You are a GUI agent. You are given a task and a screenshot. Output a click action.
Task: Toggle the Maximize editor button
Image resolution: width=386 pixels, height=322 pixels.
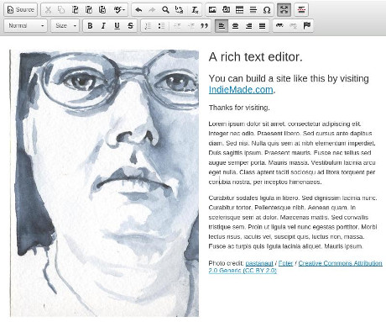(x=284, y=10)
